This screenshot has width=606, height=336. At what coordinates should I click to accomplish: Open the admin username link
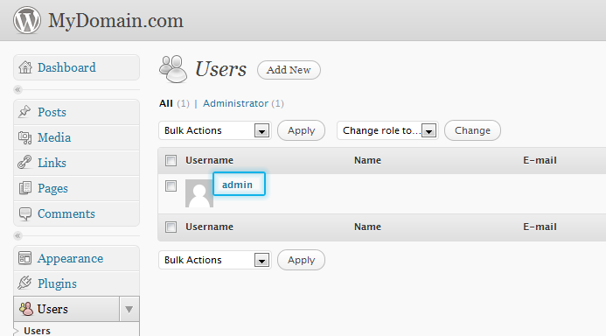[x=237, y=185]
